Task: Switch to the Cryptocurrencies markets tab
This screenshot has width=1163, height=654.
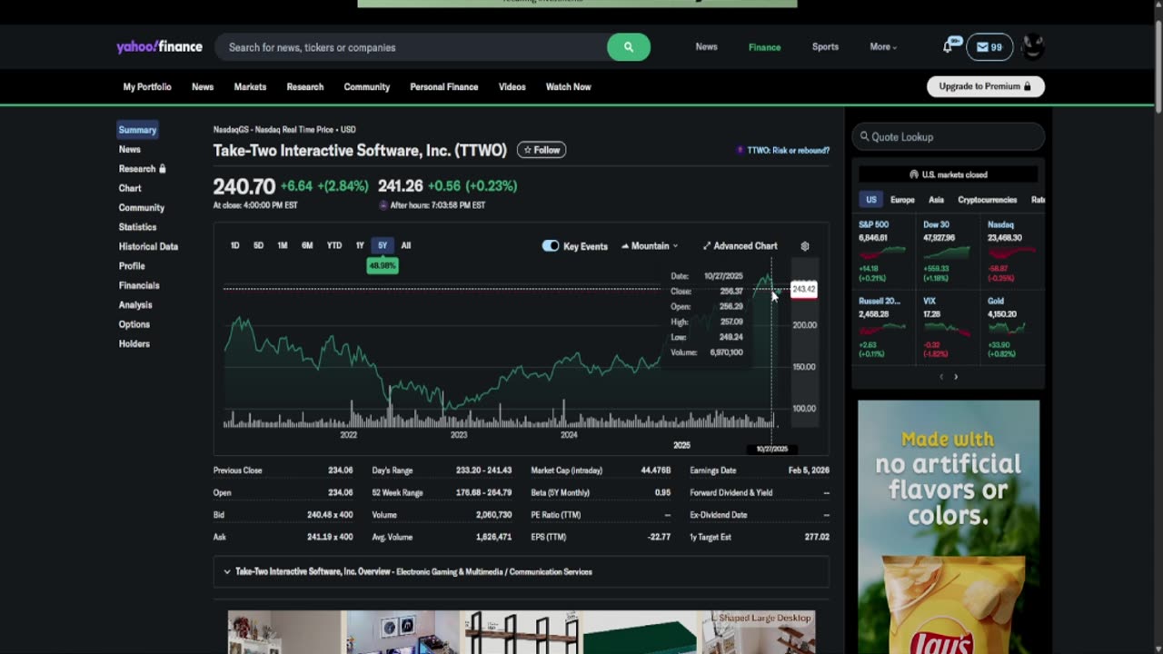Action: click(x=987, y=200)
